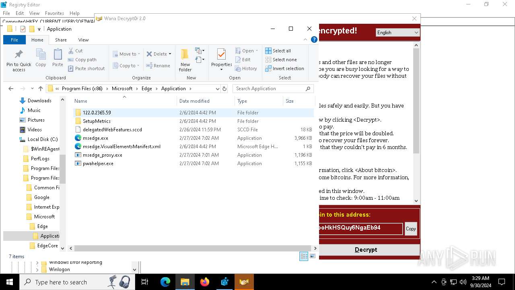Open the Recent locations dropdown arrow
Viewport: 515px width, 290px height.
coord(33,89)
